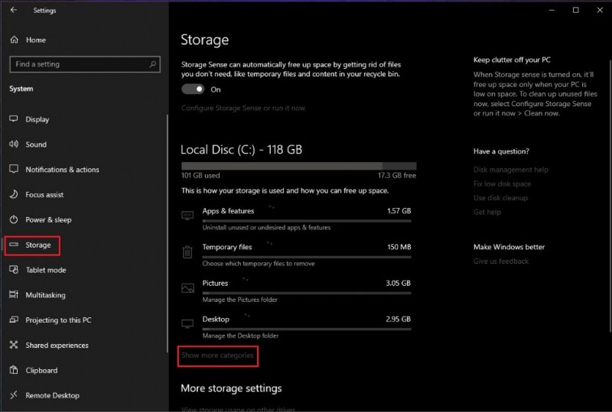Open Desktop 2.95 GB entry
Viewport: 612px width, 412px height.
tap(297, 327)
